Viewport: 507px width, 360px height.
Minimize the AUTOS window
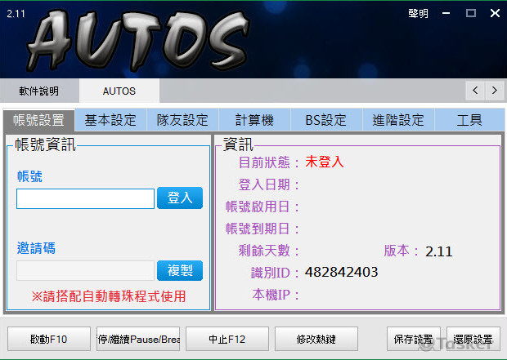tap(446, 13)
